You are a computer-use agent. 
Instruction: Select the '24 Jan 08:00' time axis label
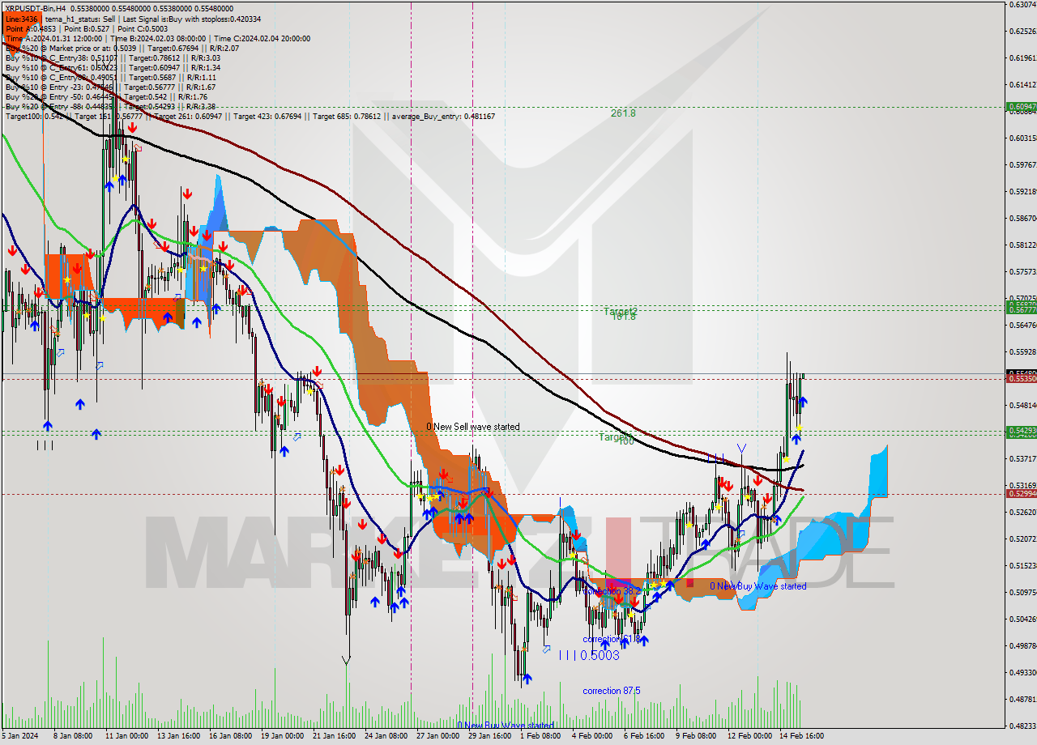pyautogui.click(x=385, y=736)
